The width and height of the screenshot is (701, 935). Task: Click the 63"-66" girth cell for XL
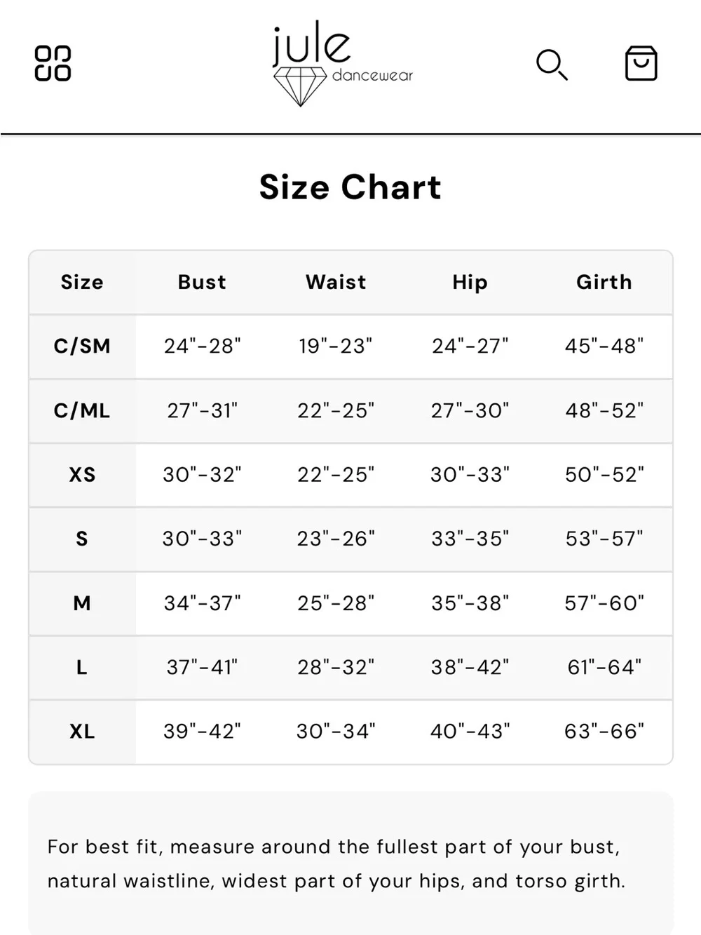pyautogui.click(x=604, y=732)
